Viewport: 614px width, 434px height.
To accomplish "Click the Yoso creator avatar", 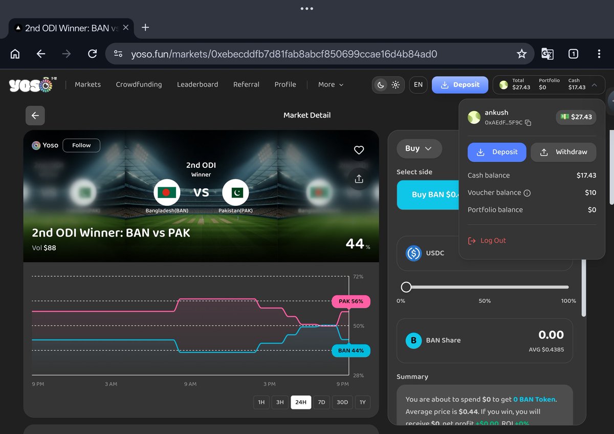I will tap(36, 145).
